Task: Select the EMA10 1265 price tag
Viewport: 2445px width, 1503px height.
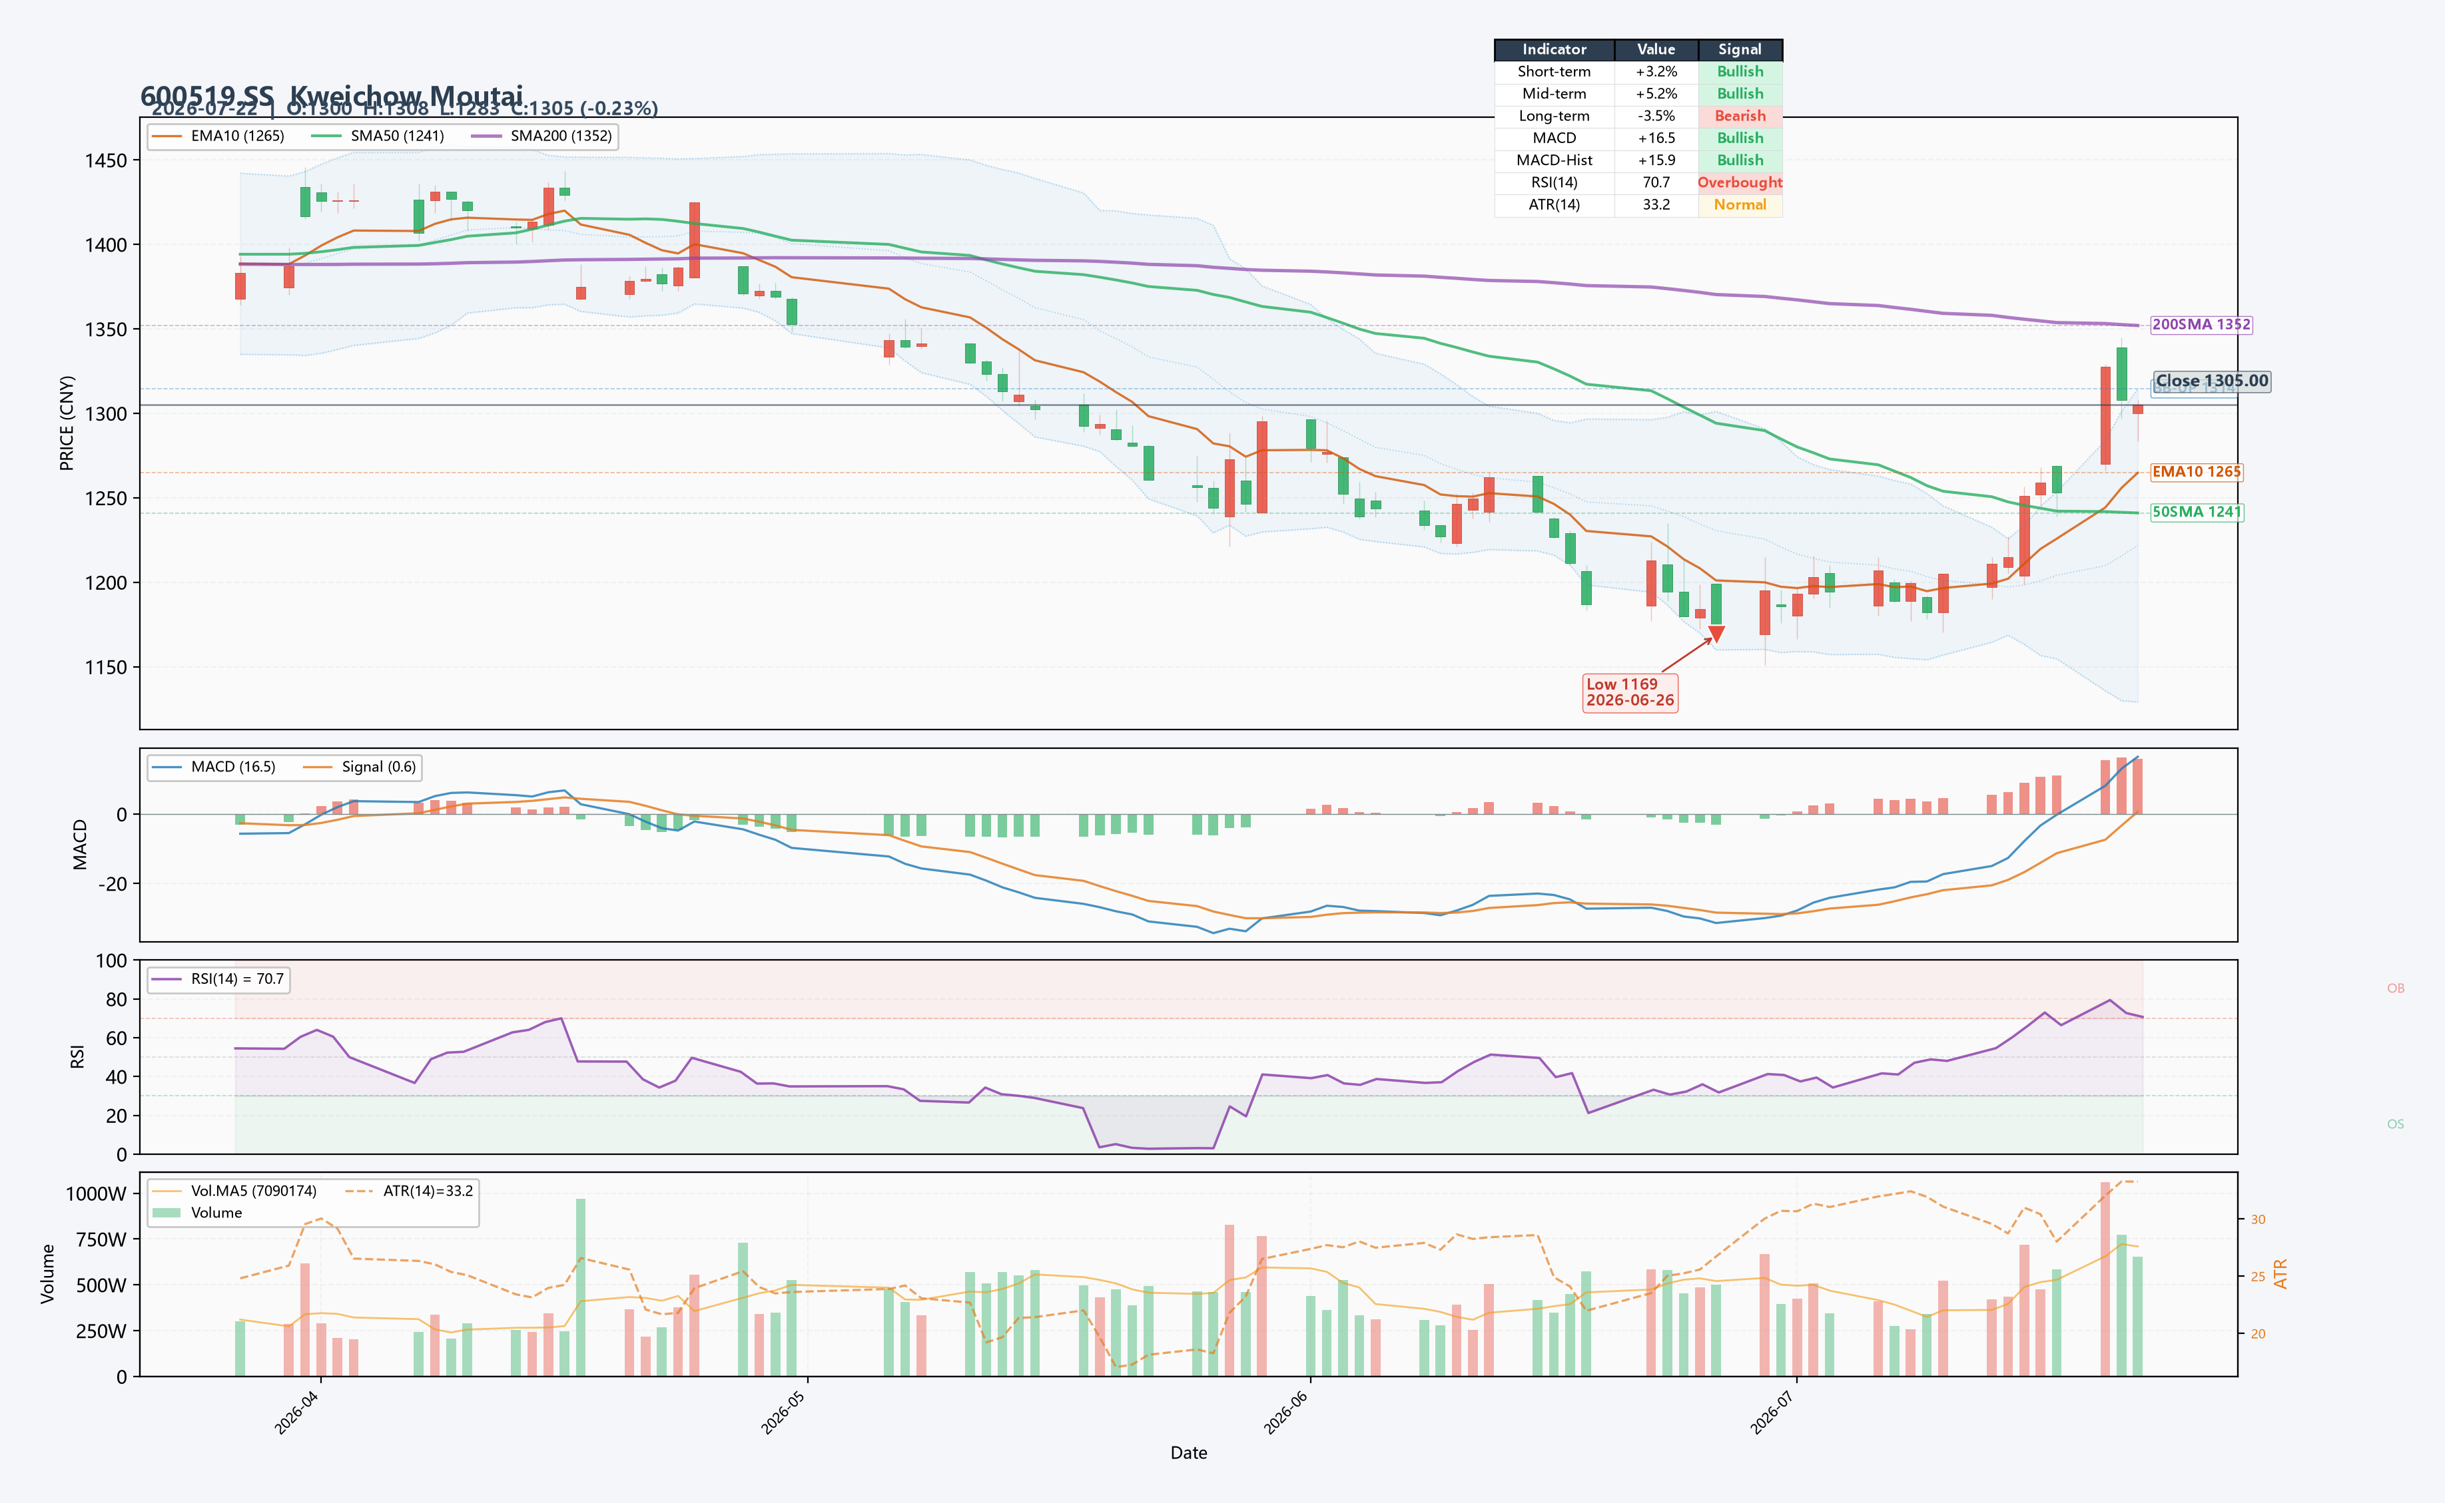Action: point(2197,472)
